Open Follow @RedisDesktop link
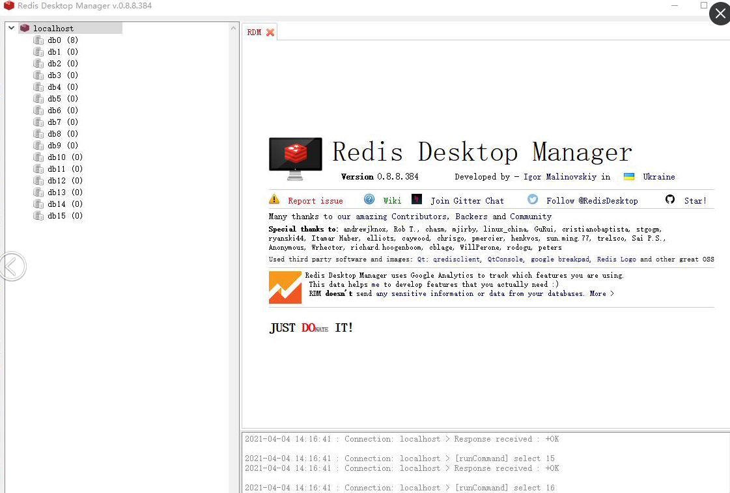 [x=592, y=201]
